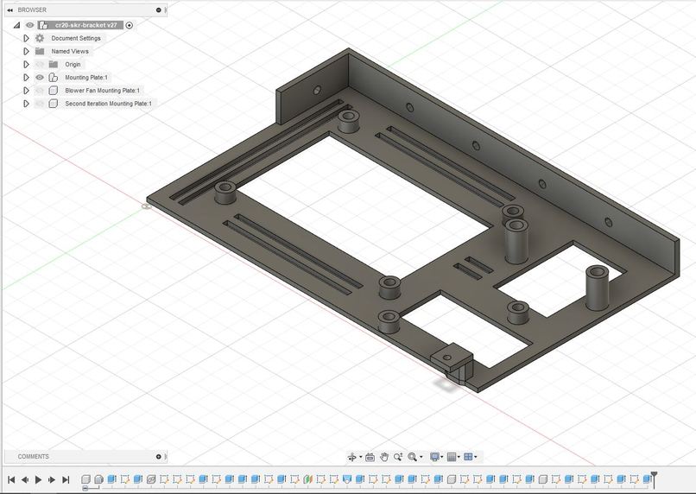
Task: Click the Blower Fan Mounting Plate component icon
Action: tap(54, 91)
